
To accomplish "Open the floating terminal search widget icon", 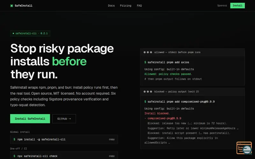I will click(244, 148).
